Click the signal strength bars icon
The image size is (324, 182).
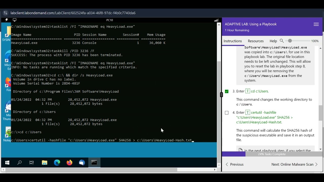216,20
